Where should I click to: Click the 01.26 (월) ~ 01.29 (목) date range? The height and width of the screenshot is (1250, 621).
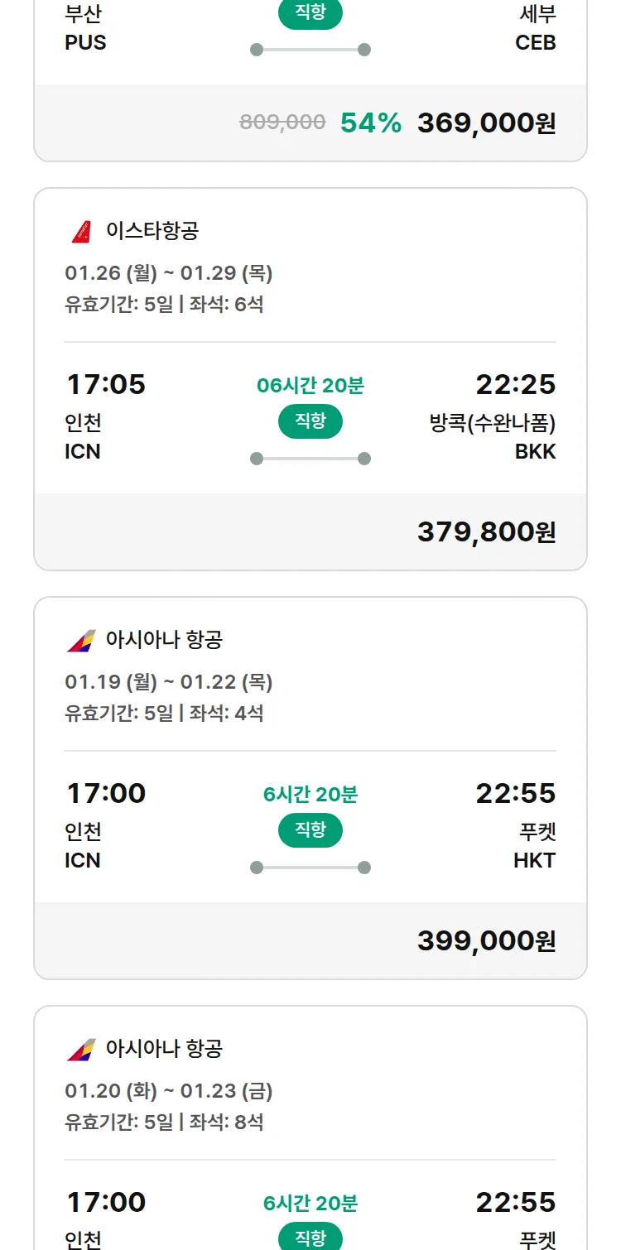(x=169, y=273)
